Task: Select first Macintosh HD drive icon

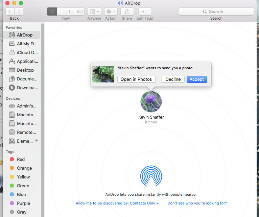Action: pyautogui.click(x=12, y=115)
